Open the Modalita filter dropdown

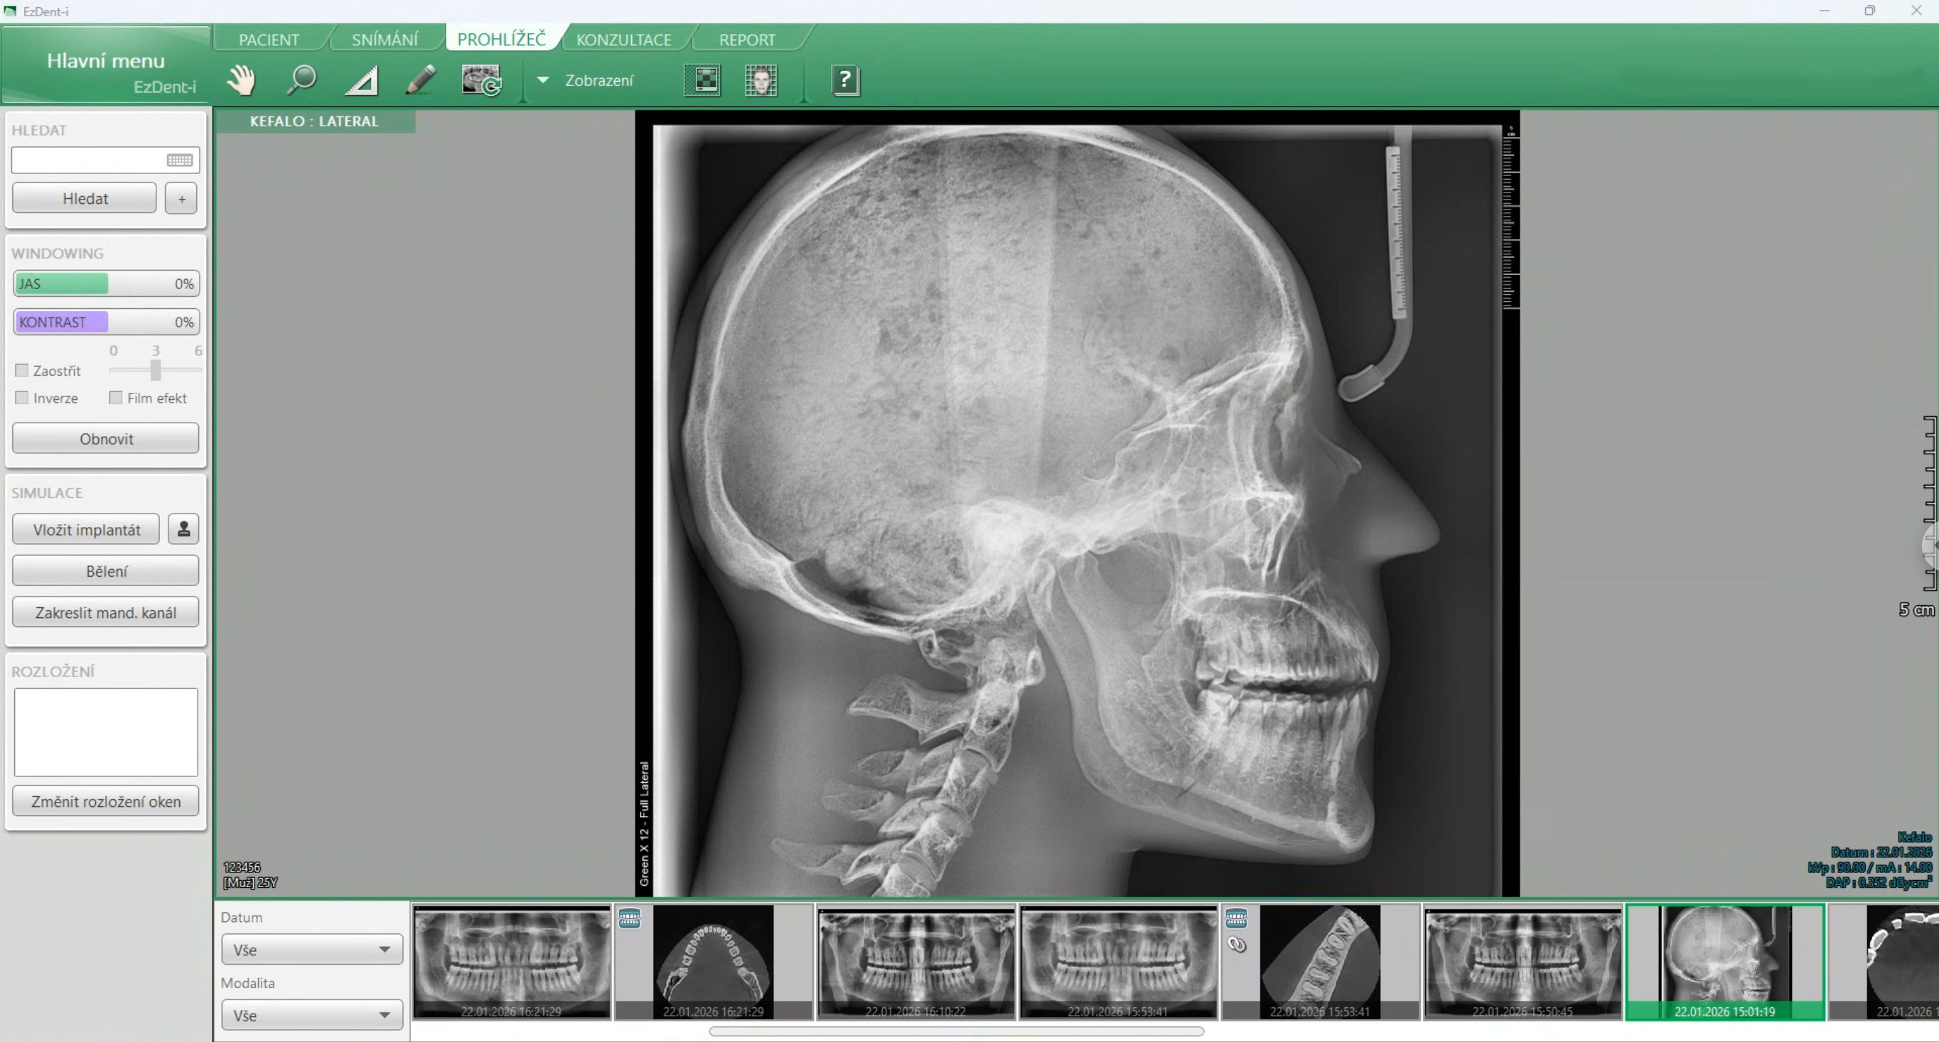coord(311,1015)
